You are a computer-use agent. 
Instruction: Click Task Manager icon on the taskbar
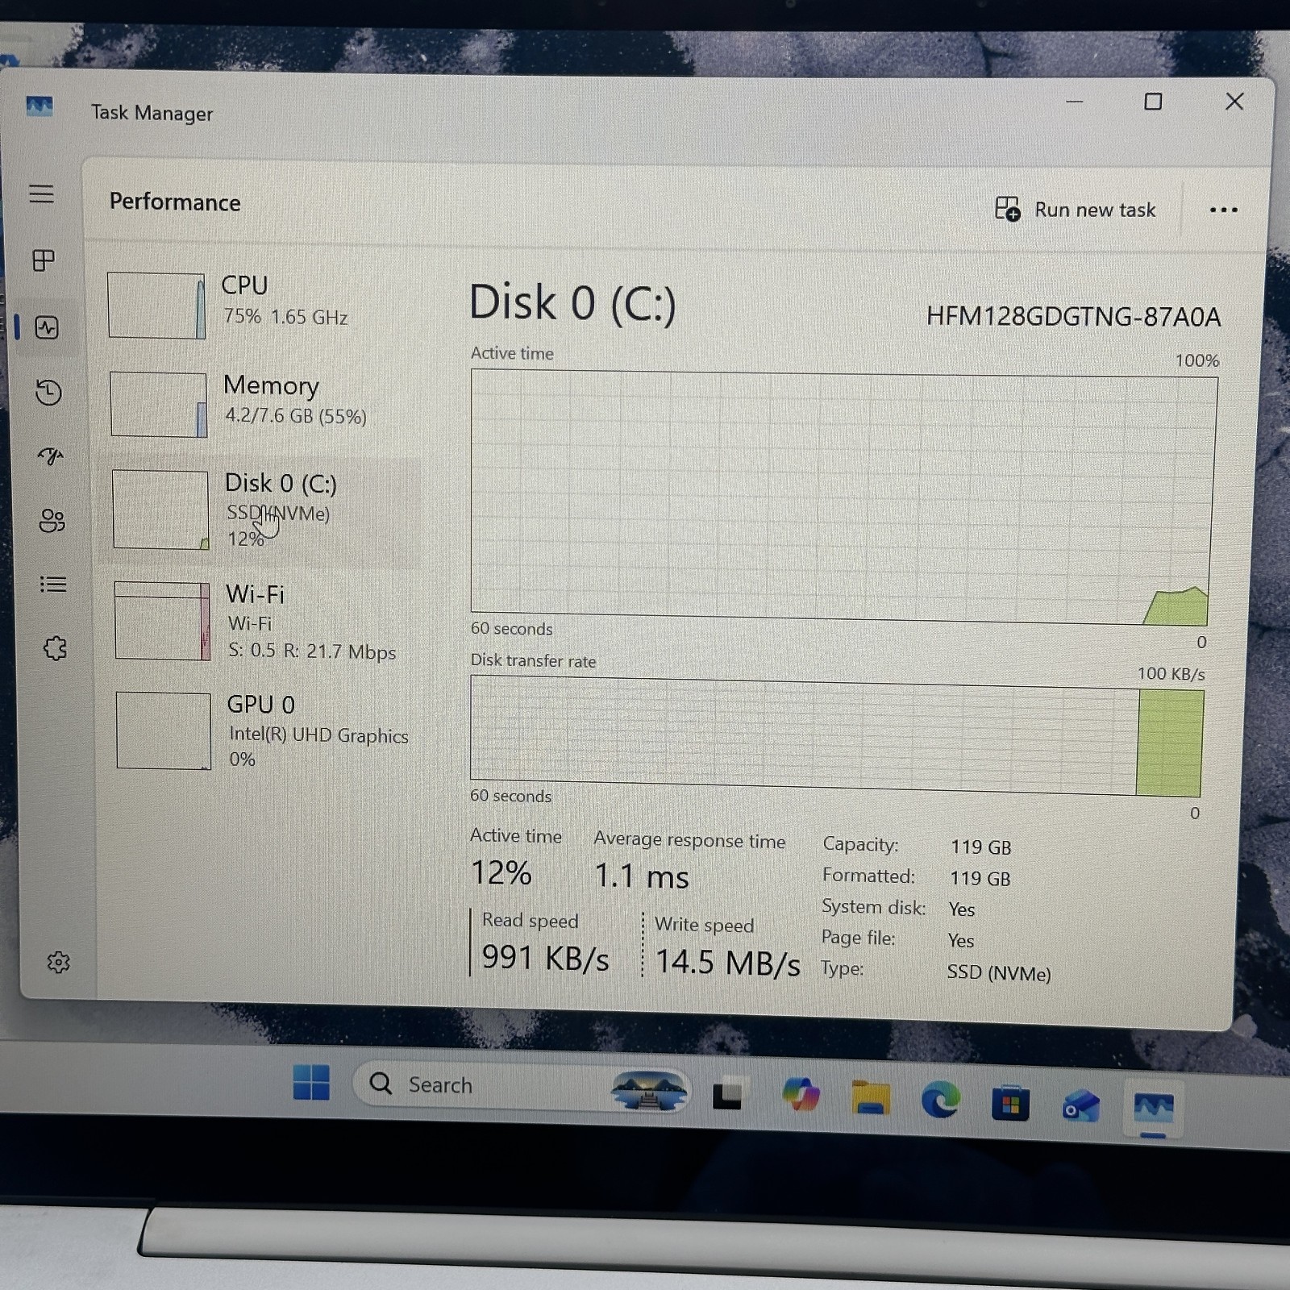pyautogui.click(x=1154, y=1108)
